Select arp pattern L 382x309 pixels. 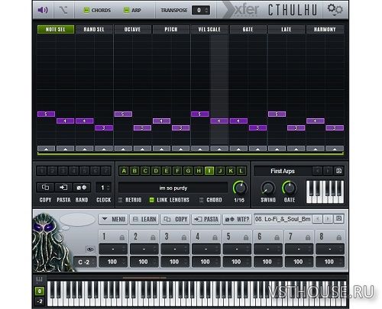[241, 171]
